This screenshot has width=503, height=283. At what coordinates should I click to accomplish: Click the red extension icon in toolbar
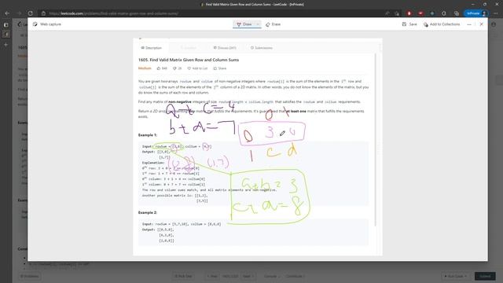tap(409, 13)
